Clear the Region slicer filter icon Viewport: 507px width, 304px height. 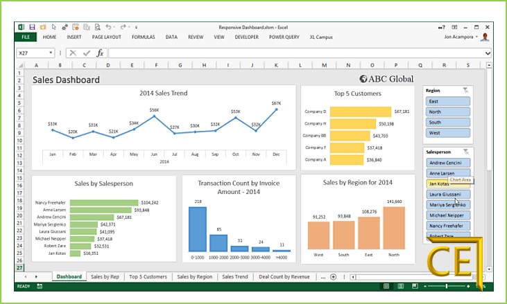coord(465,90)
